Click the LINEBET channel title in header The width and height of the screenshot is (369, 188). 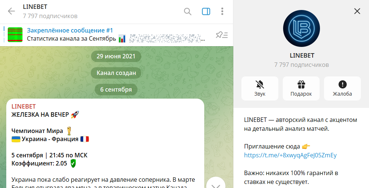(35, 7)
